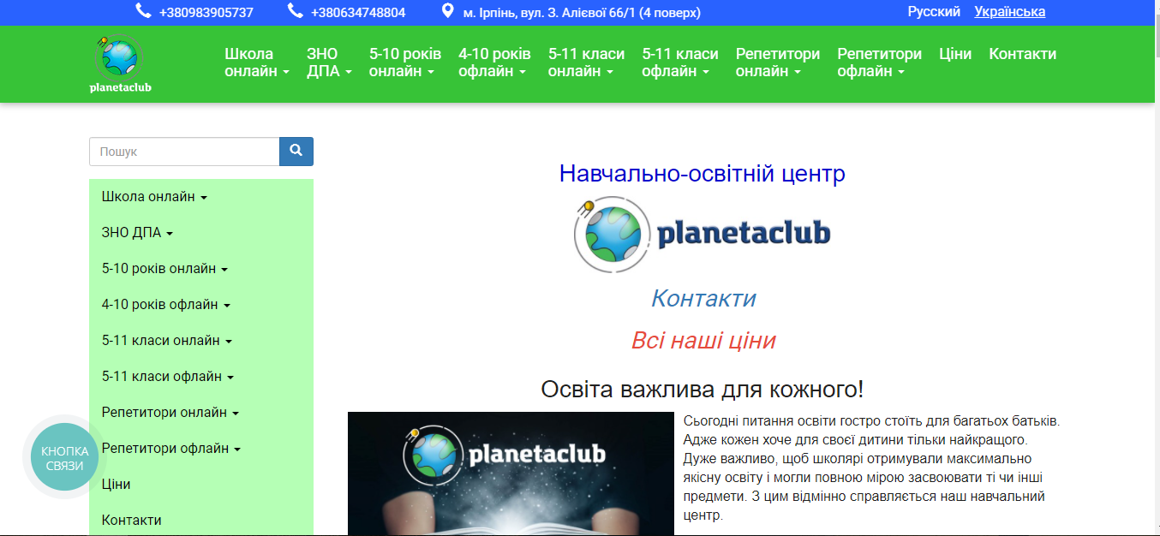Viewport: 1160px width, 536px height.
Task: Expand Репетитори офлайн in the top navigation
Action: [880, 63]
